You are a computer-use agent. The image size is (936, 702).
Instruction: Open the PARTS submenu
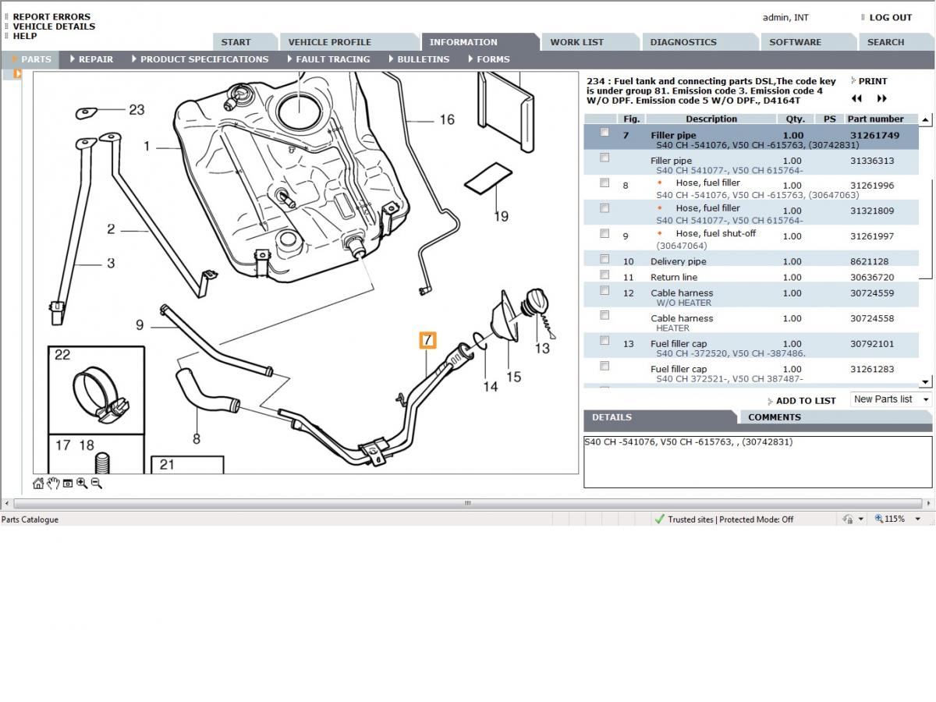[x=32, y=59]
